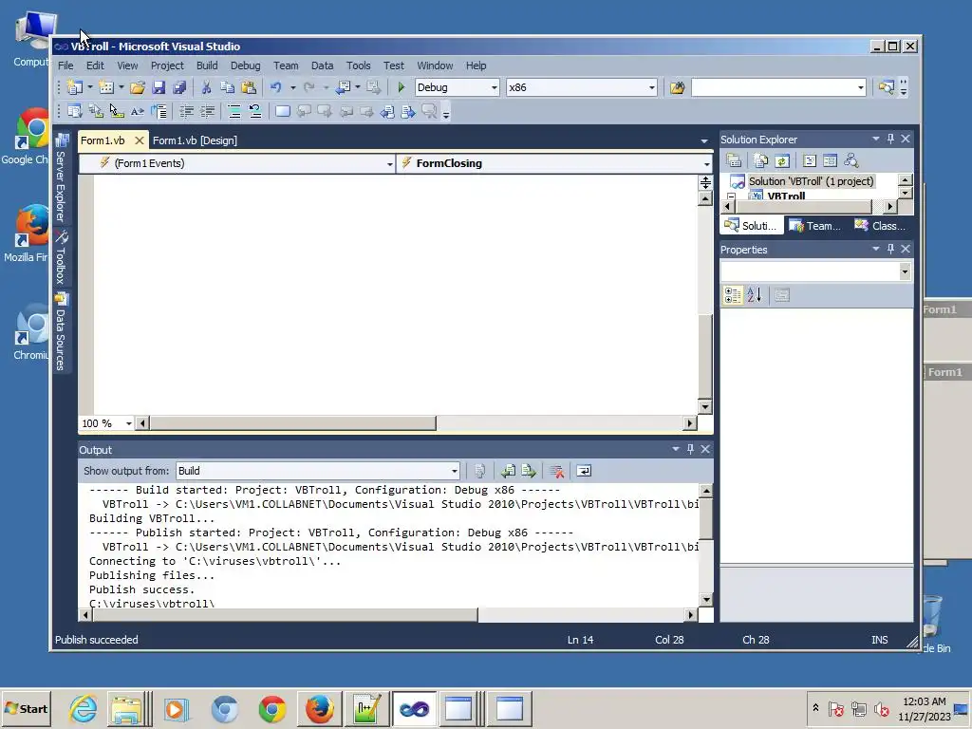Switch to the Team Explorer tab
The image size is (972, 729).
[x=815, y=226]
